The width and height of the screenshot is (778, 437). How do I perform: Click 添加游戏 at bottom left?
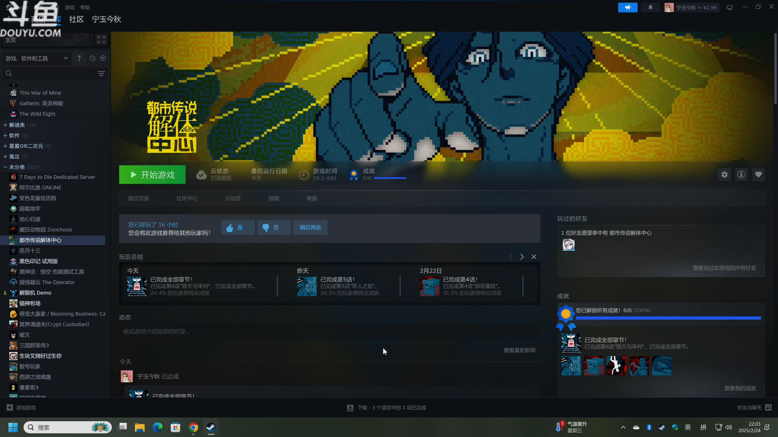(26, 408)
